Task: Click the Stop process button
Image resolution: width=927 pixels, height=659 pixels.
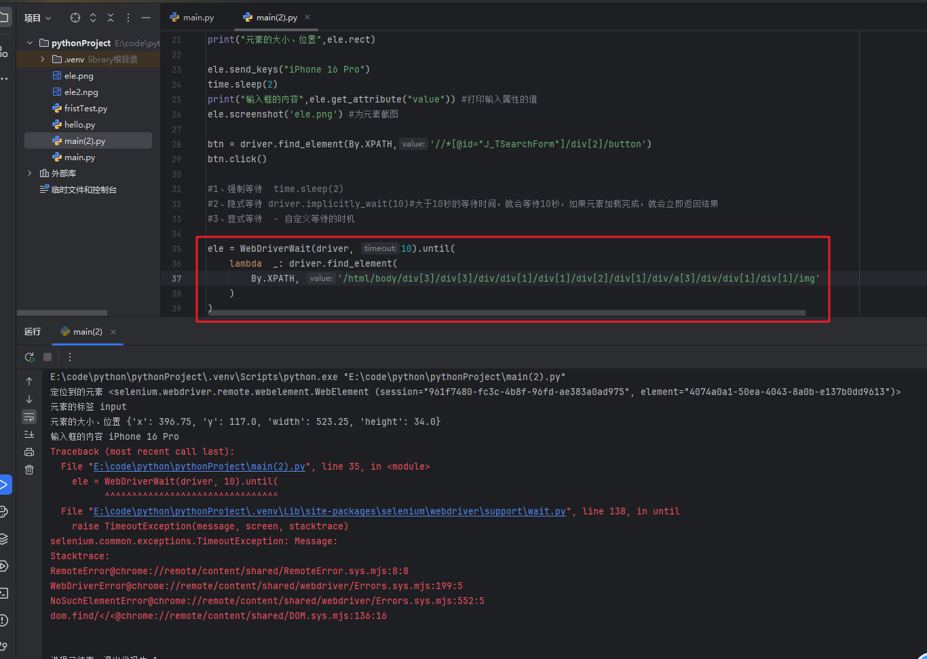Action: (48, 357)
